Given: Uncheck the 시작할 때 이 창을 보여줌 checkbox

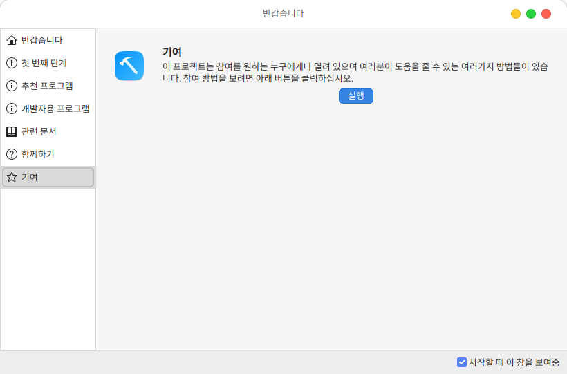Looking at the screenshot, I should pyautogui.click(x=462, y=362).
